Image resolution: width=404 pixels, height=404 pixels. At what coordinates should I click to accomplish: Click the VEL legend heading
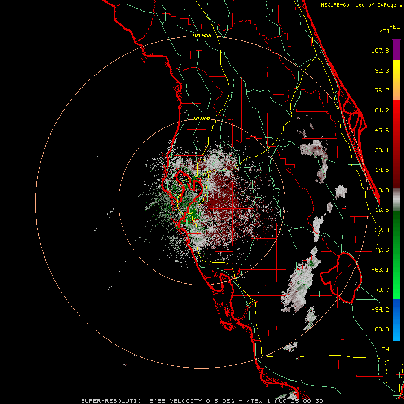394,27
